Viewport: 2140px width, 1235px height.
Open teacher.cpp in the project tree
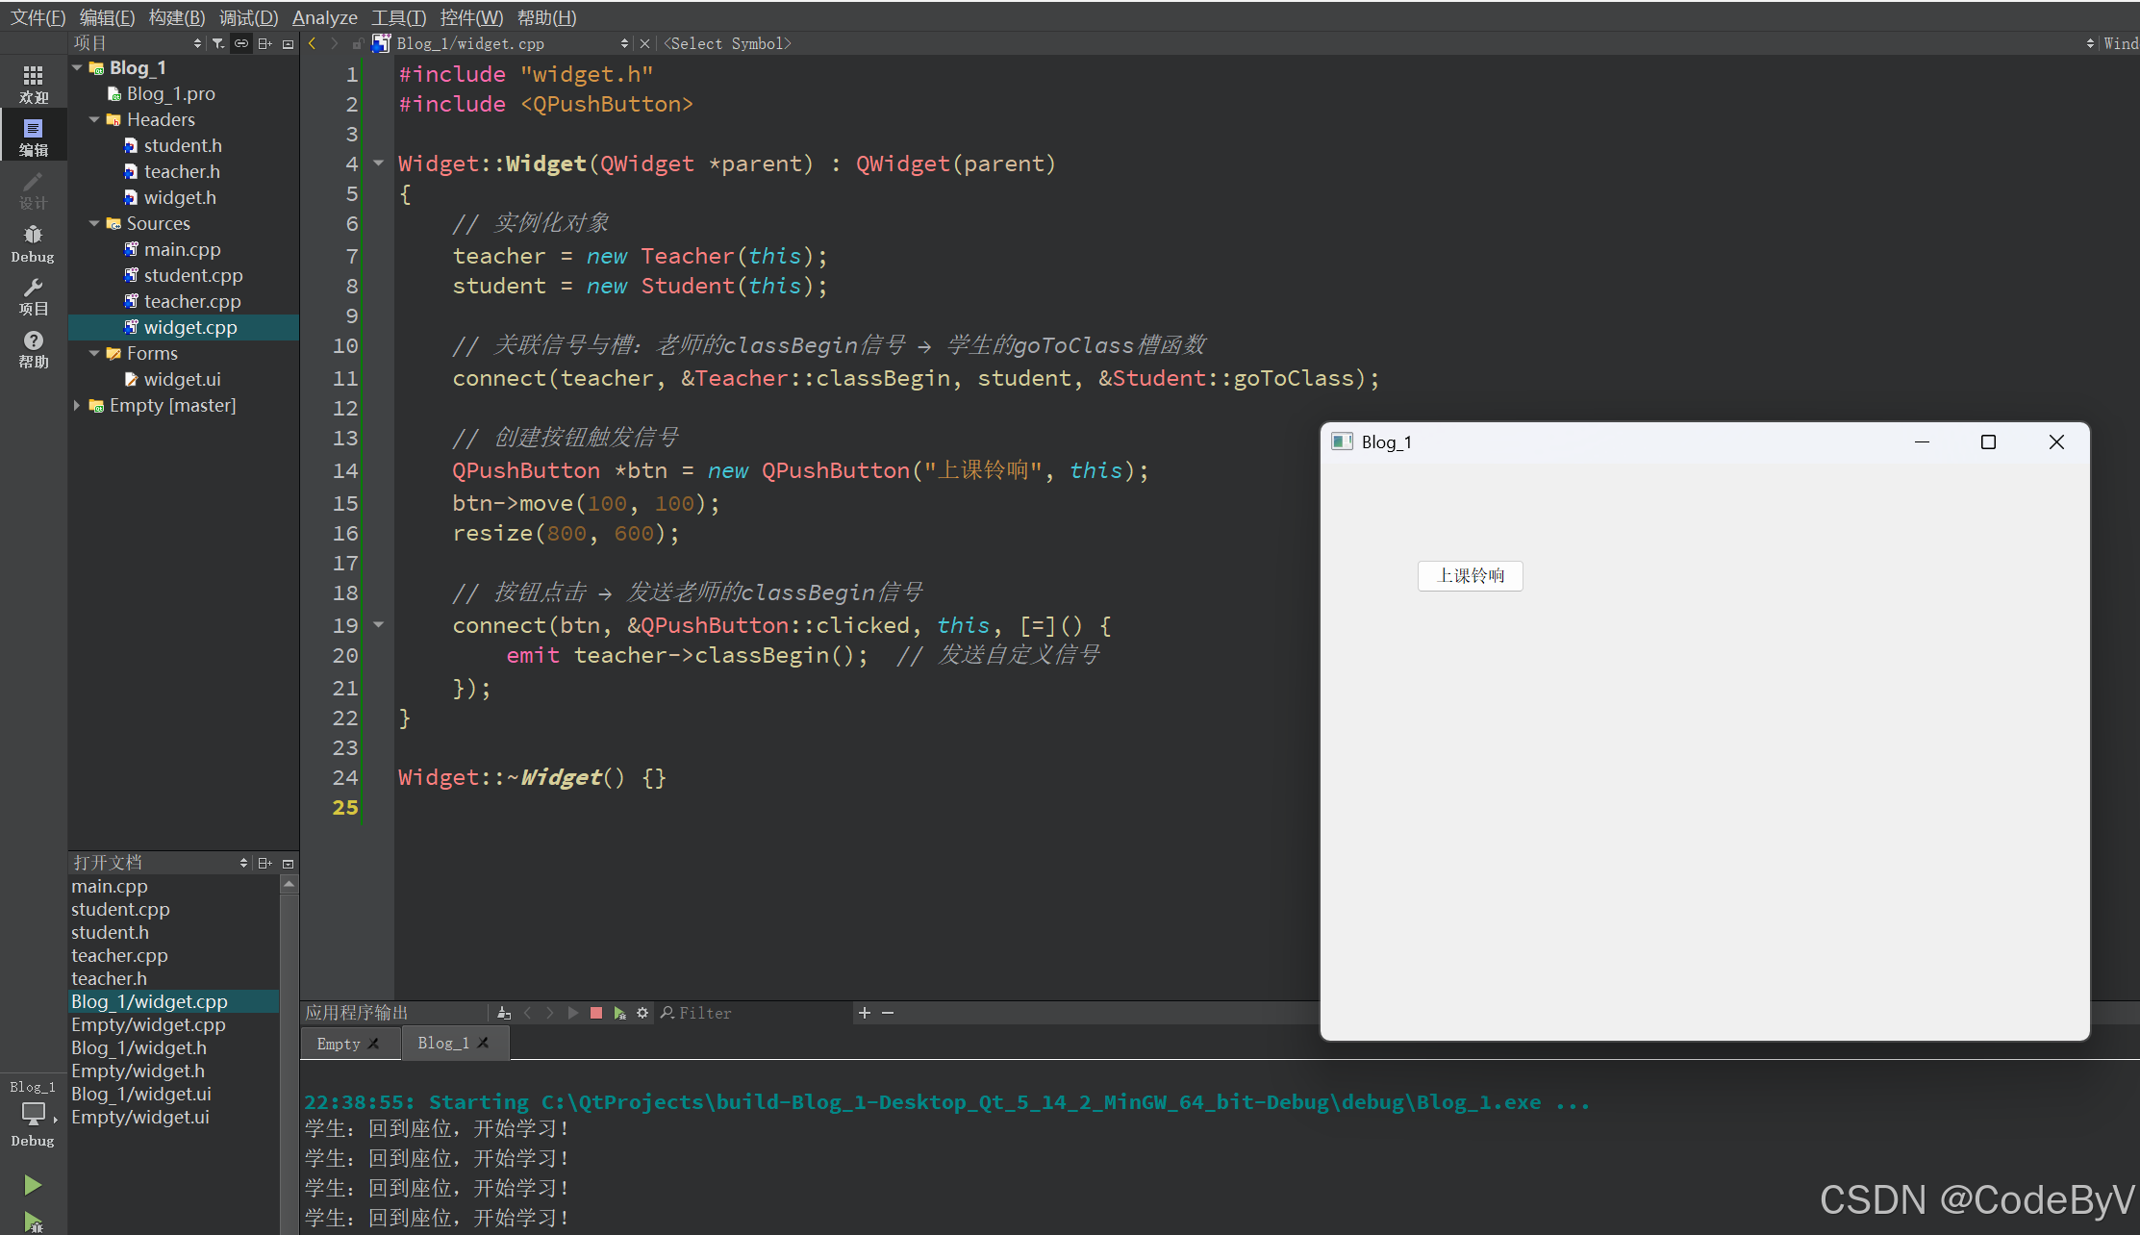[192, 301]
